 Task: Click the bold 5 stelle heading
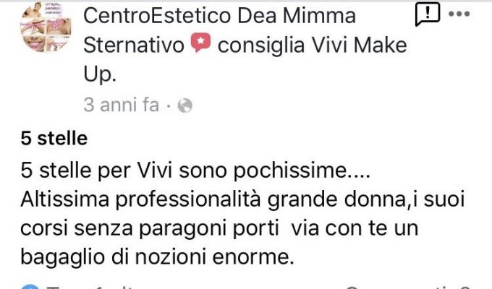tap(54, 139)
